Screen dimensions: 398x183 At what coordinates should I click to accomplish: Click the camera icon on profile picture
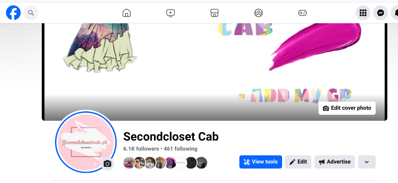[x=107, y=164]
